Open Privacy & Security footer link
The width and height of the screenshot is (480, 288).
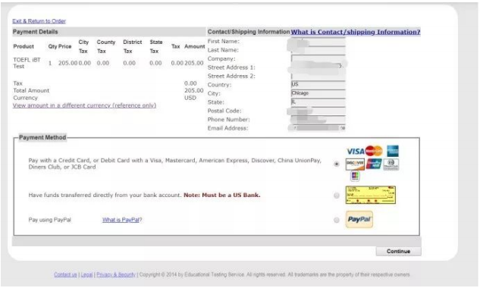coord(116,274)
